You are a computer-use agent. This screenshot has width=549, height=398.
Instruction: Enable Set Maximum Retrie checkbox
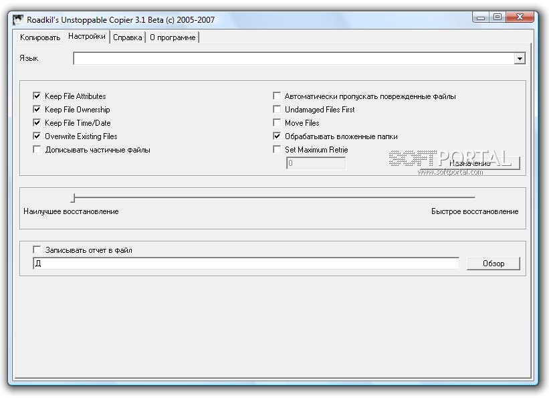277,150
